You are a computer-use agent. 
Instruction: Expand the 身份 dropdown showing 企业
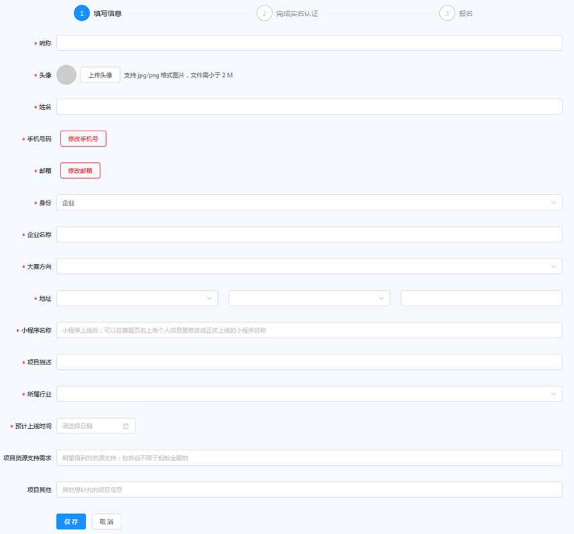pos(309,202)
